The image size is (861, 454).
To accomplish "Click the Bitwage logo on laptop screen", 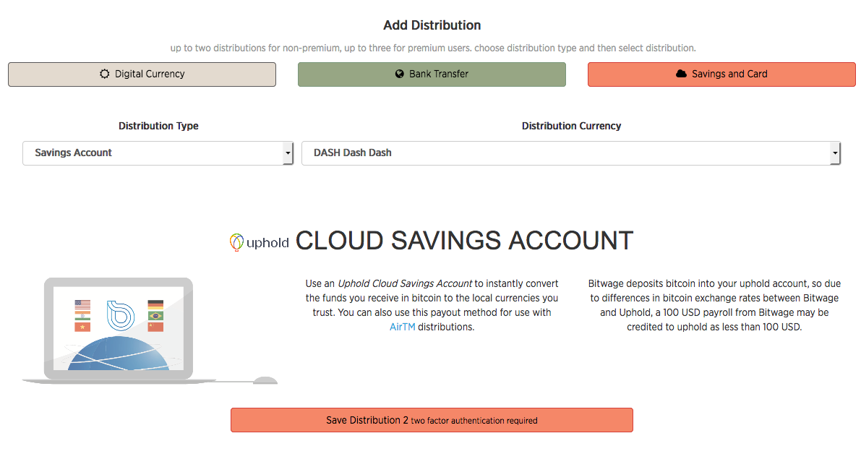I will point(119,314).
